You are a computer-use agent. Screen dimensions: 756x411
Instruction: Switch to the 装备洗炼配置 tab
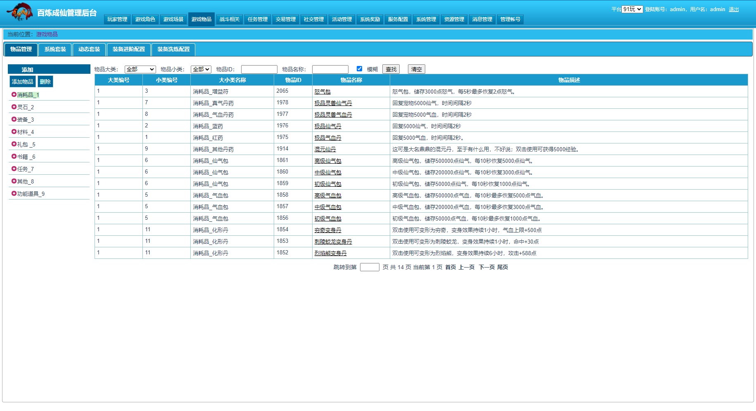(173, 49)
